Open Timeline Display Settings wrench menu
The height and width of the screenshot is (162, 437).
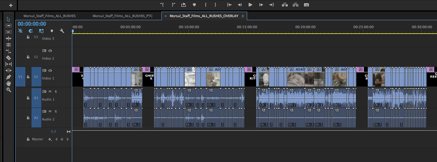pos(62,31)
